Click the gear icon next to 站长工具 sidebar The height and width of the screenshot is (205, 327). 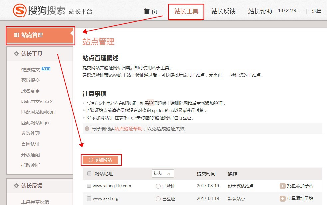16,54
